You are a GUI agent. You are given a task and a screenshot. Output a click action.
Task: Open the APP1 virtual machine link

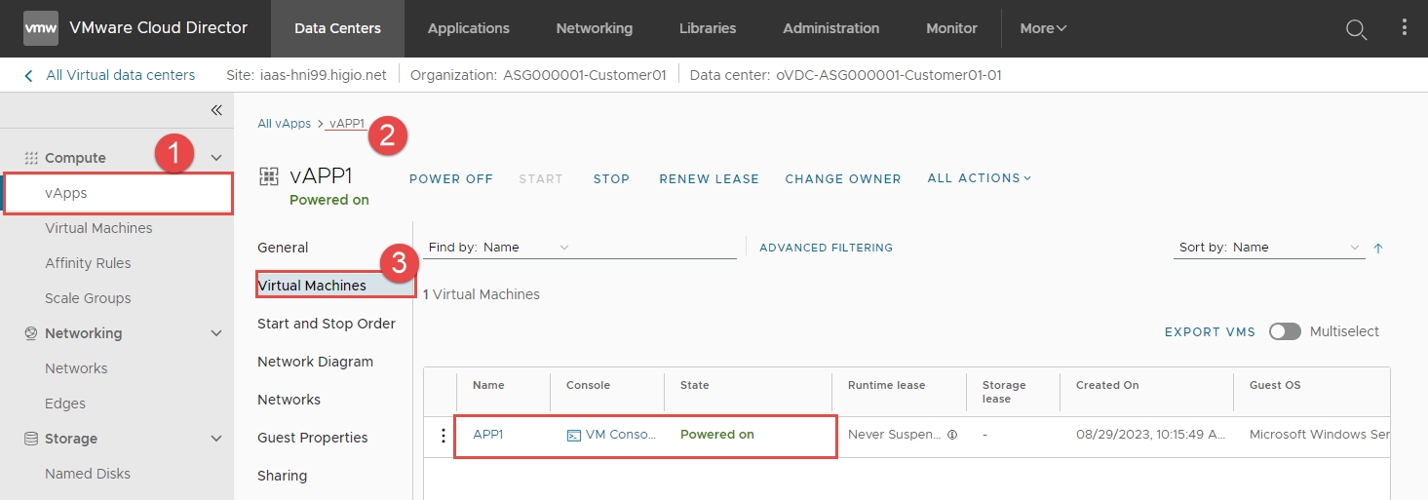(488, 435)
